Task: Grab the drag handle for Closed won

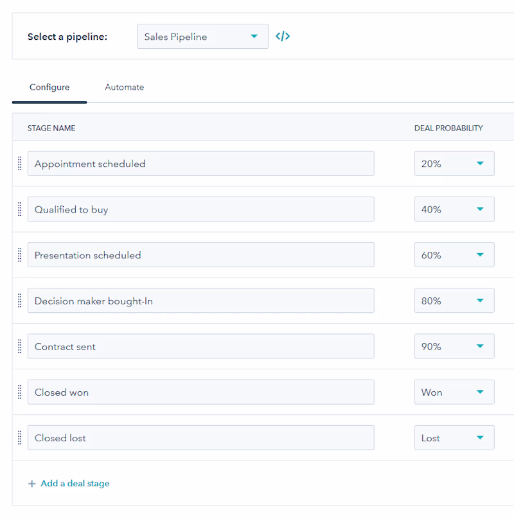Action: click(20, 392)
